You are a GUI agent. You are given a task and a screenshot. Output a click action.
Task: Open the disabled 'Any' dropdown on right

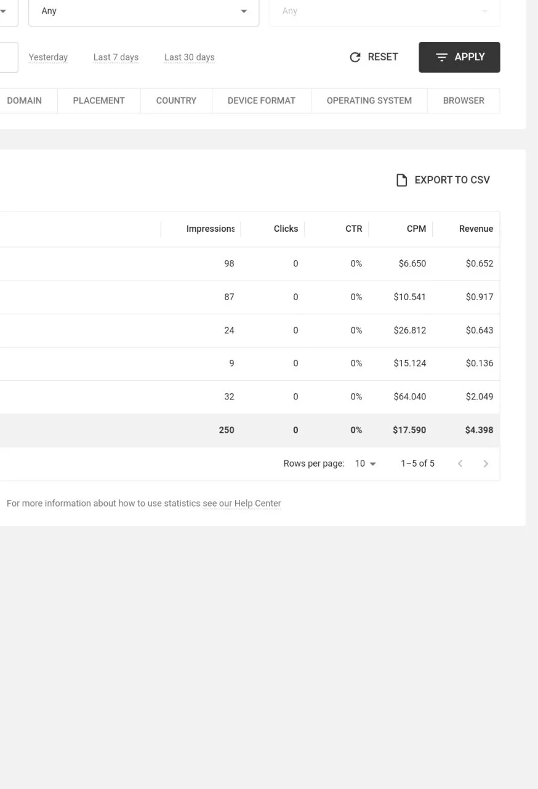tap(385, 12)
